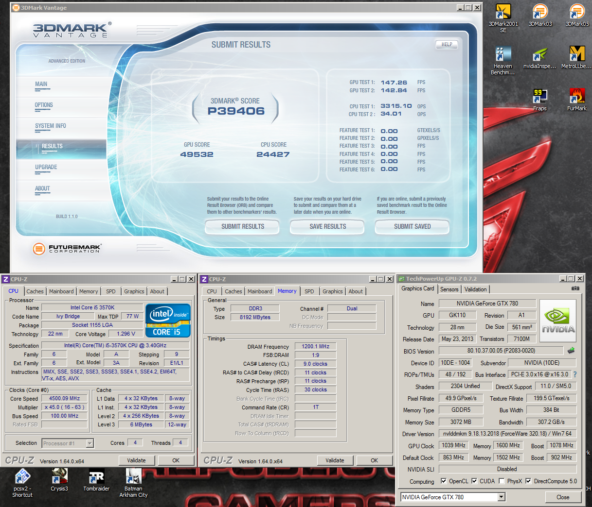The image size is (592, 507).
Task: Open Graphics tab in right CPU-Z window
Action: click(x=333, y=291)
